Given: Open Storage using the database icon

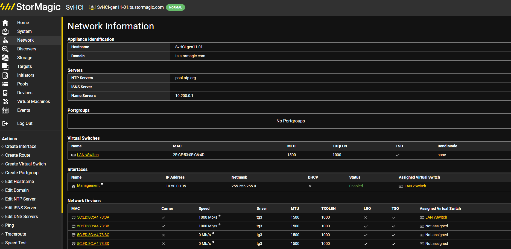Looking at the screenshot, I should click(x=5, y=58).
